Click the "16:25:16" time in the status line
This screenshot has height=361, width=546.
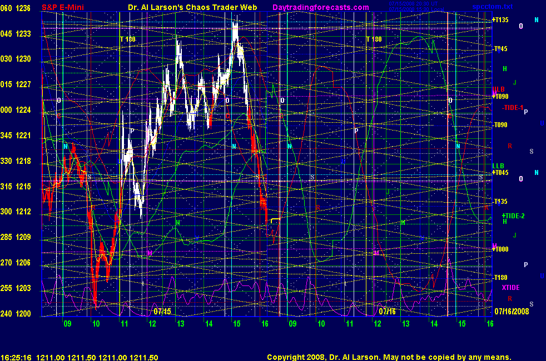pos(16,358)
